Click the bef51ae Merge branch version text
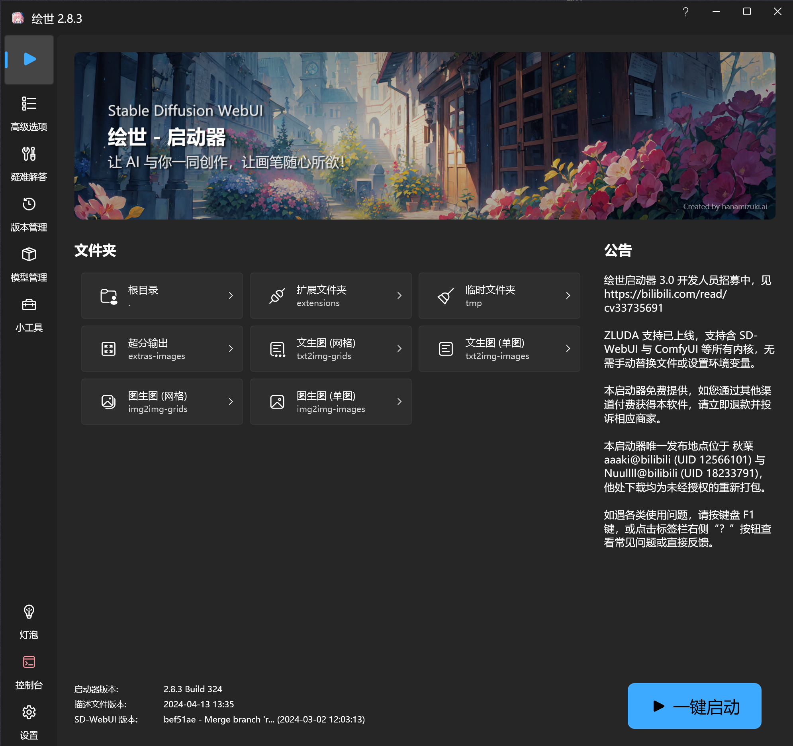Viewport: 793px width, 746px height. pos(264,720)
